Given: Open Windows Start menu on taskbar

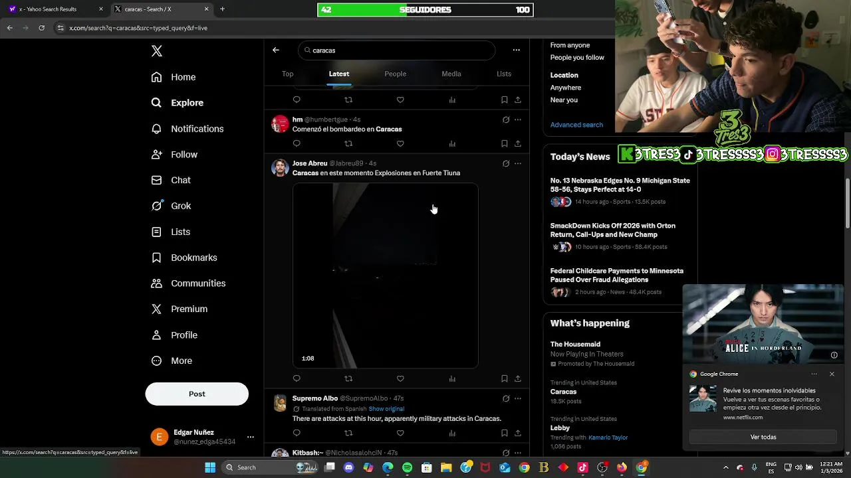Looking at the screenshot, I should tap(210, 467).
